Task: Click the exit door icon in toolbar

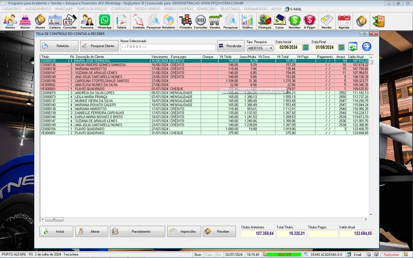Action: point(378,21)
